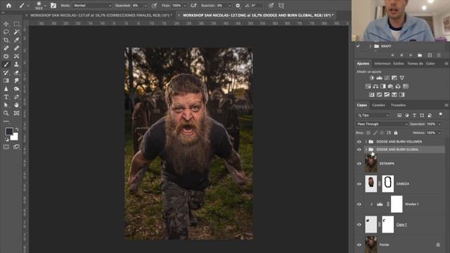Image resolution: width=450 pixels, height=253 pixels.
Task: Open the Modo blend mode dropdown
Action: tap(92, 6)
